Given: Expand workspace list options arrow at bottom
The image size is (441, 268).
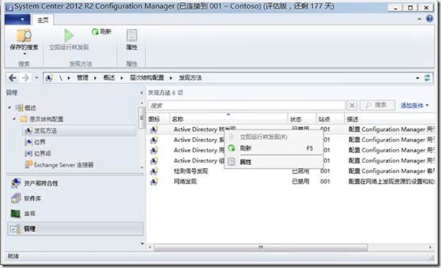Looking at the screenshot, I should [x=142, y=244].
